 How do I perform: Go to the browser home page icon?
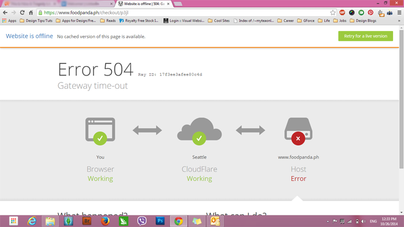click(31, 12)
